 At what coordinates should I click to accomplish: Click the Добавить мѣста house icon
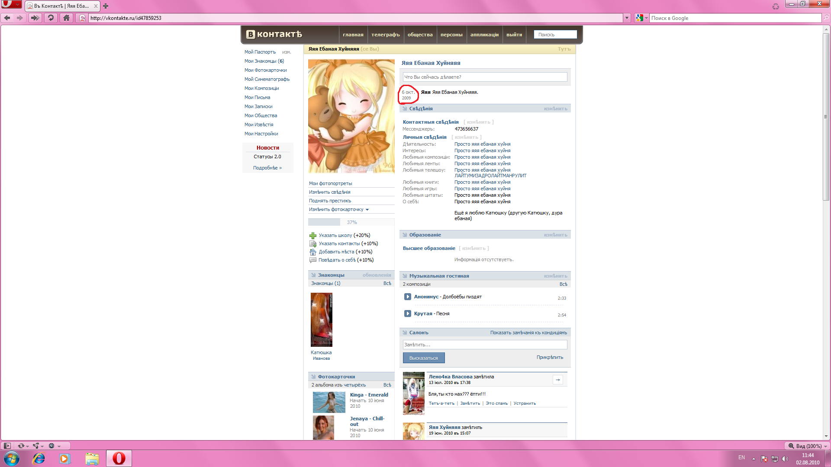coord(313,252)
